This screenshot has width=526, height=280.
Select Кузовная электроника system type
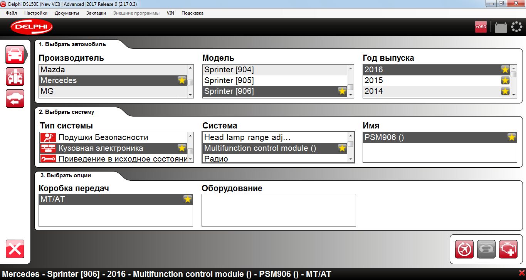coord(113,148)
